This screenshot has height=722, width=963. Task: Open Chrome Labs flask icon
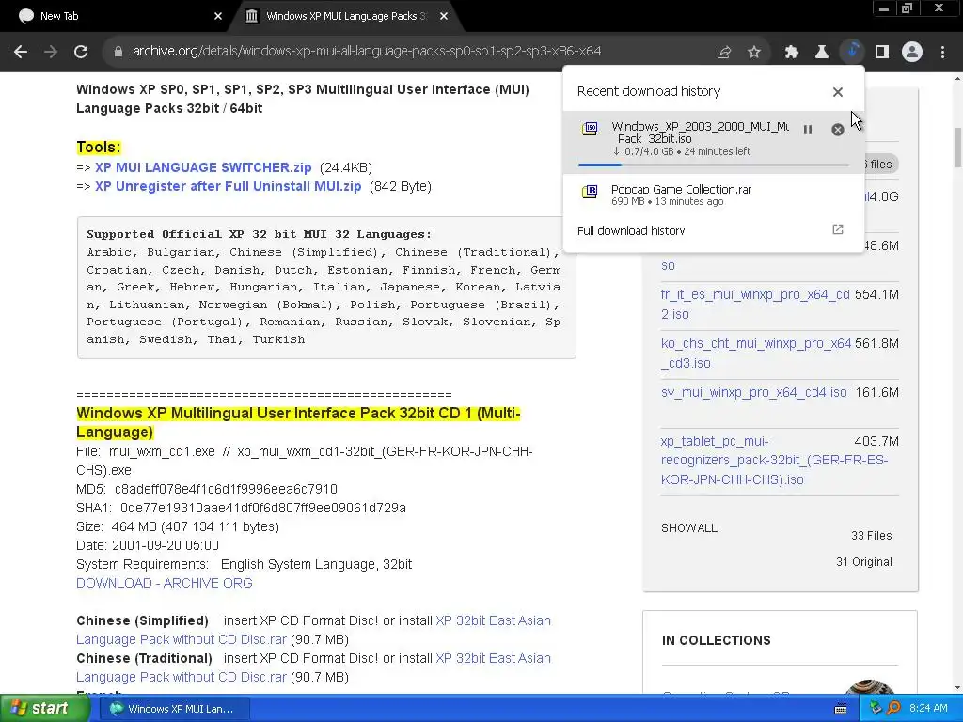(x=822, y=53)
